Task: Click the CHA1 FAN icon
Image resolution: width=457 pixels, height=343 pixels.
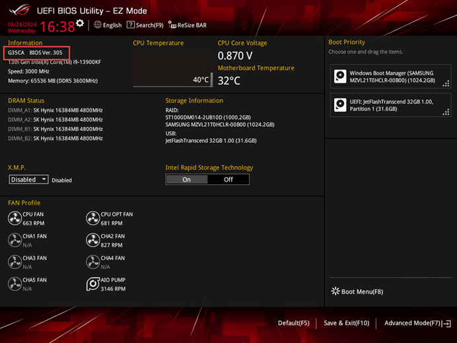Action: click(x=15, y=240)
